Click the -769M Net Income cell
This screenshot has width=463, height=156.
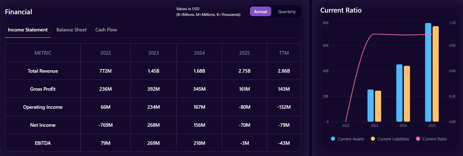[106, 125]
